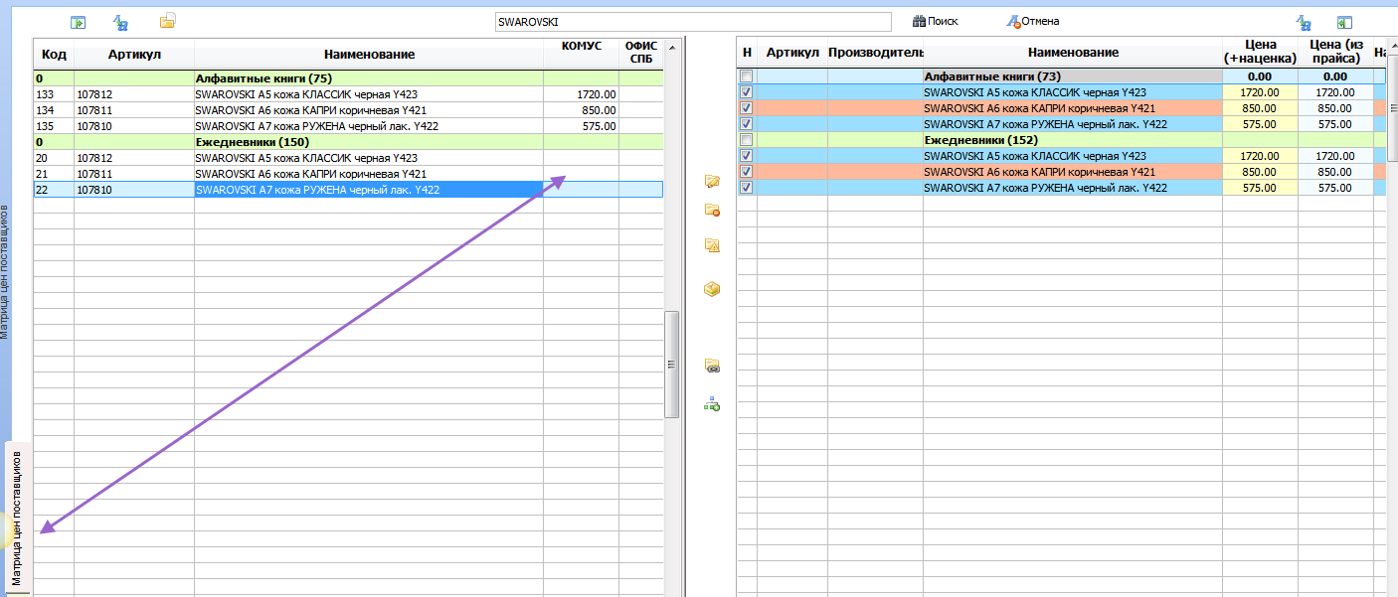The image size is (1398, 597).
Task: Click the folder edit pencil icon
Action: pos(712,181)
